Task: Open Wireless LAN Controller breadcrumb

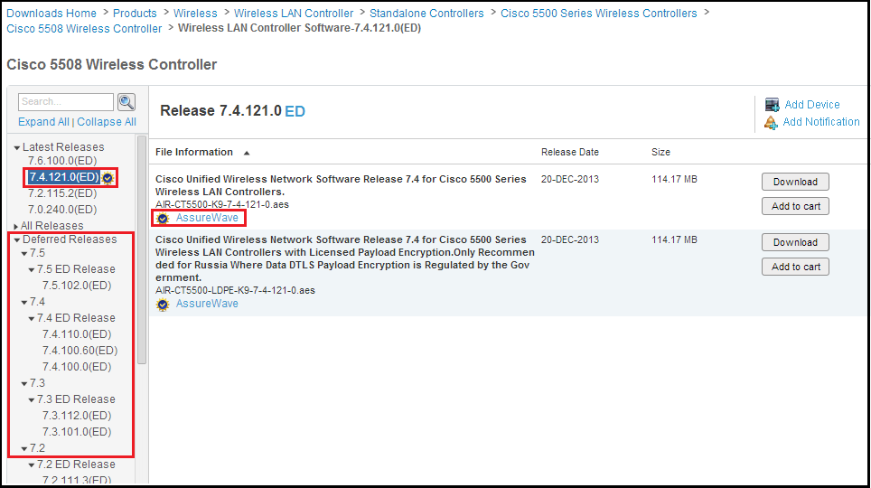Action: [x=294, y=14]
